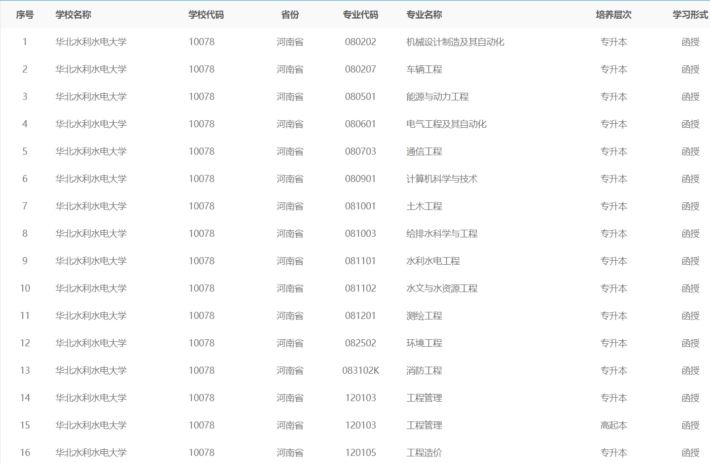Click 工程管理 in row 14
710x463 pixels.
pos(424,398)
